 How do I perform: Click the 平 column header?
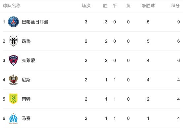(x=115, y=6)
